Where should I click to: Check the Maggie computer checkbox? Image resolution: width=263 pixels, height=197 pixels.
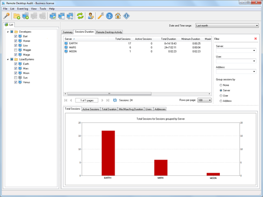(x=15, y=50)
